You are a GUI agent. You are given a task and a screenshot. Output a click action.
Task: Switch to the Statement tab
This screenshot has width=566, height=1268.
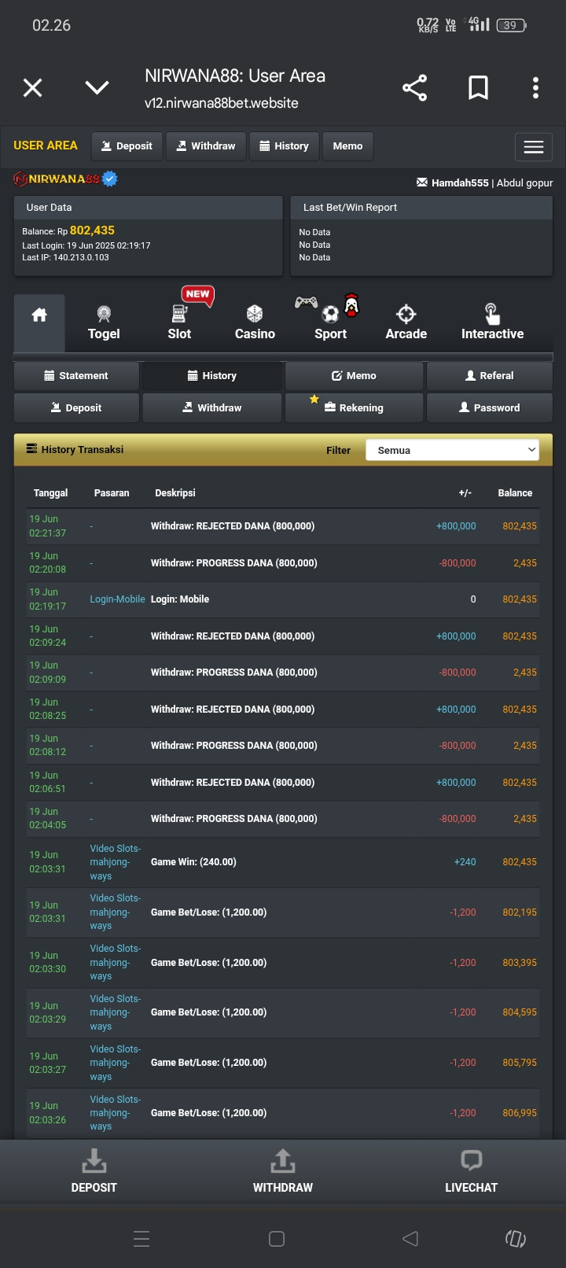click(76, 376)
